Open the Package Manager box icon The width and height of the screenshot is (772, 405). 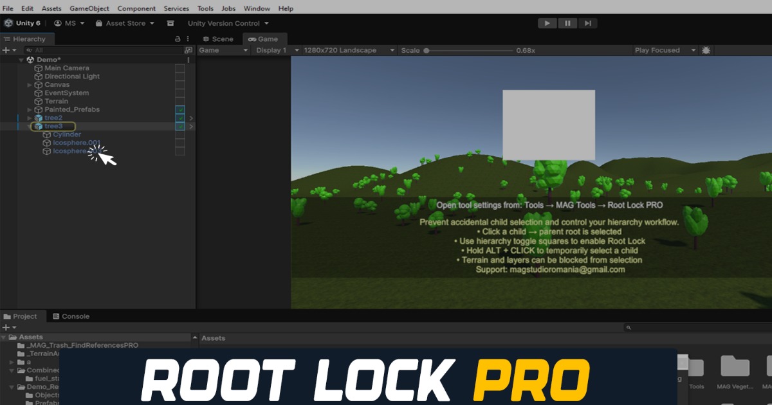pos(170,23)
